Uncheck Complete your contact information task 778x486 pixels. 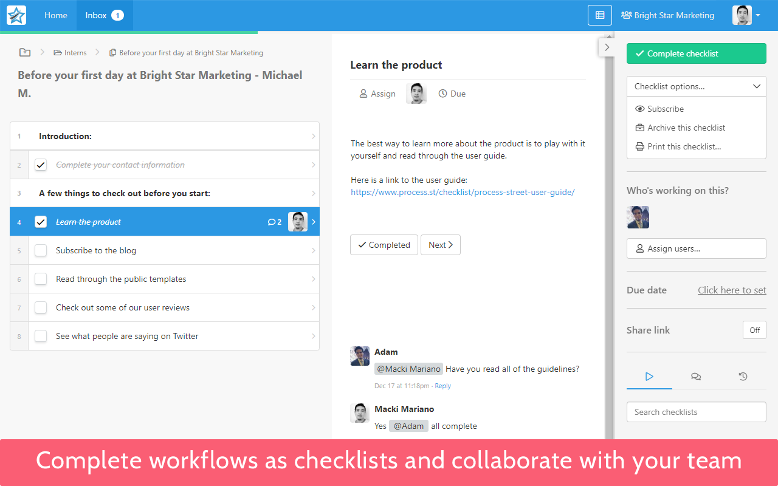coord(41,165)
